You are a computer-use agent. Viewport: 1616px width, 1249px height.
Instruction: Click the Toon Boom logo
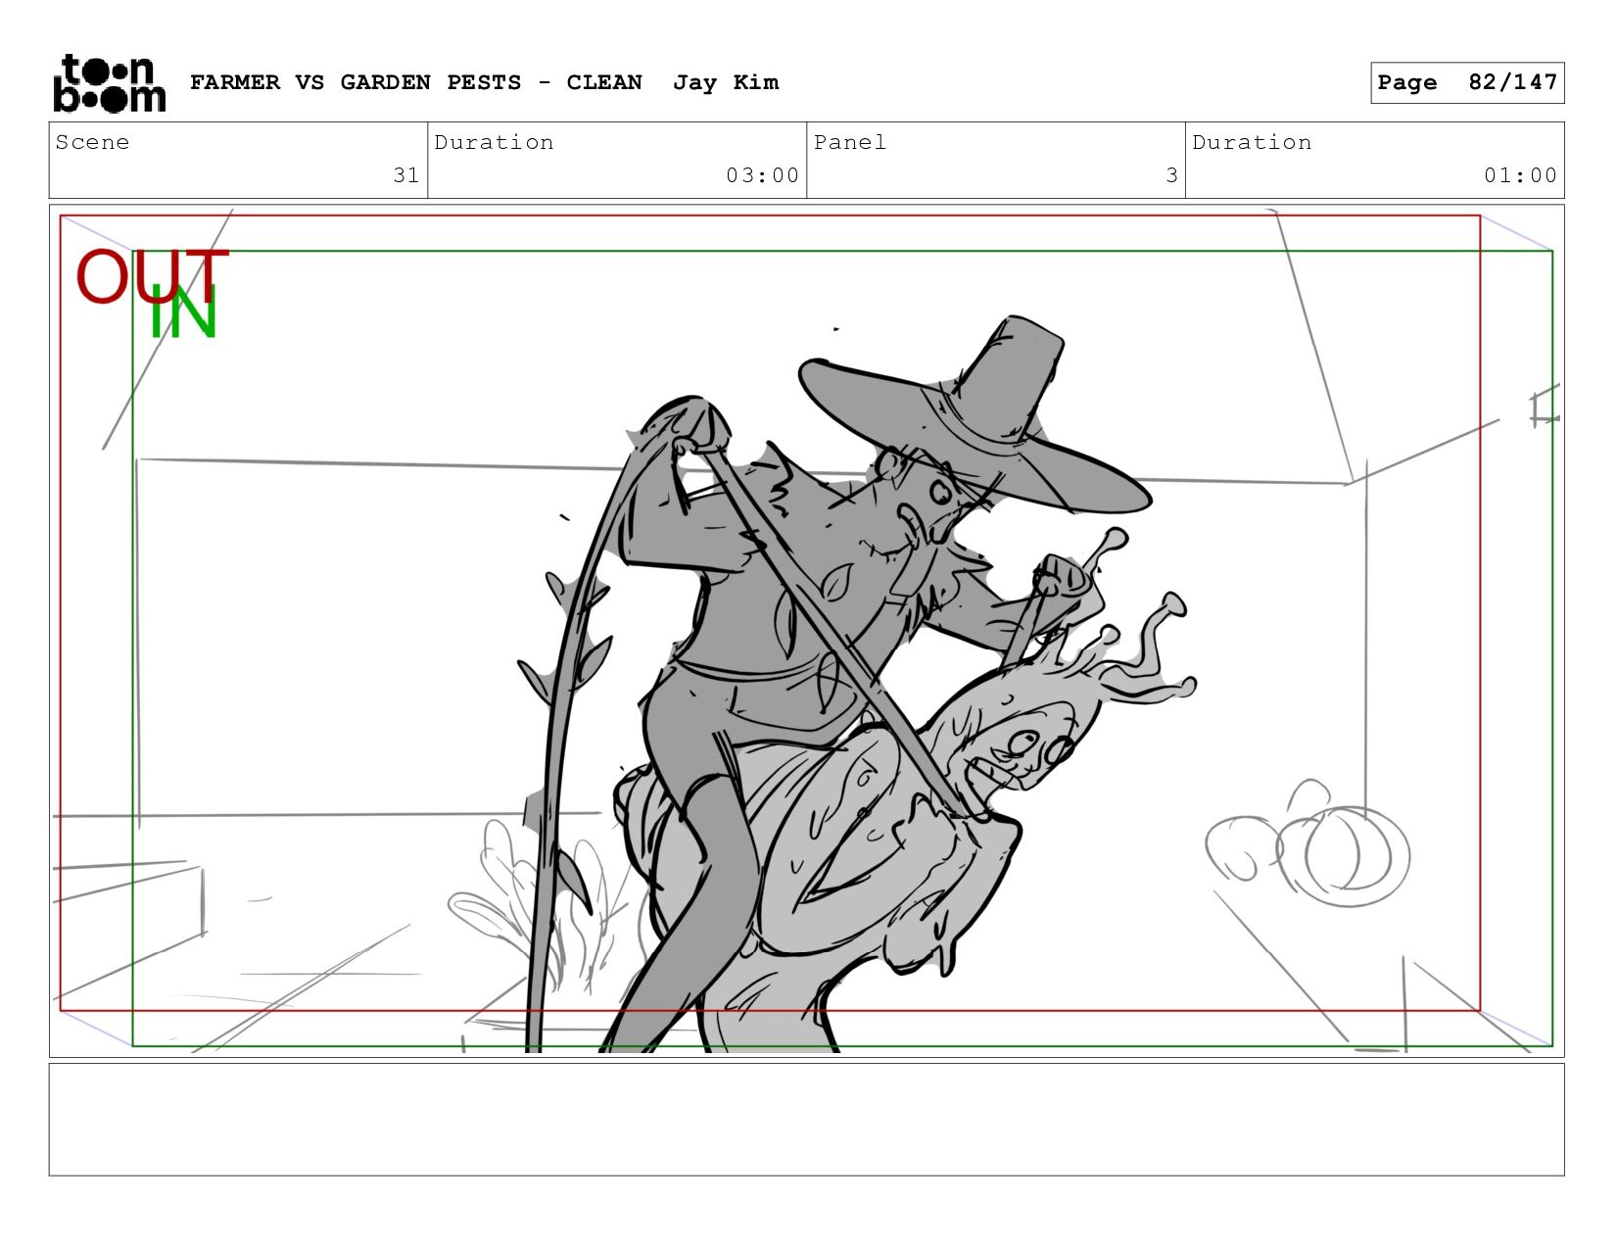pos(109,83)
